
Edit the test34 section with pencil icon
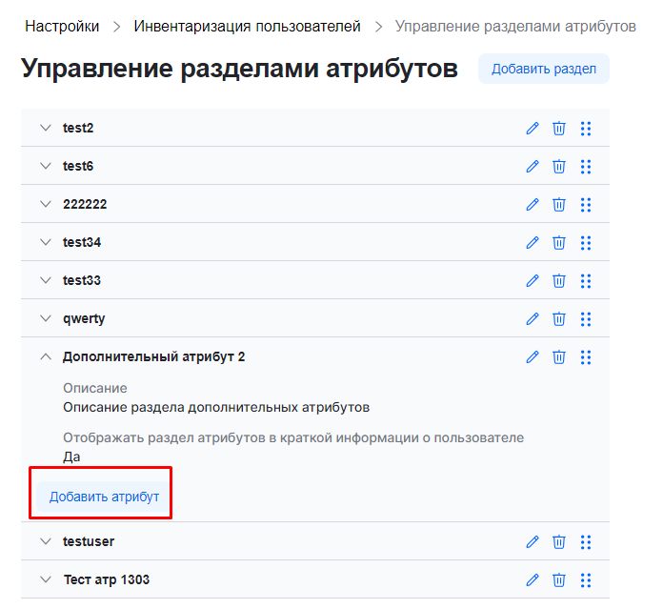[x=532, y=242]
